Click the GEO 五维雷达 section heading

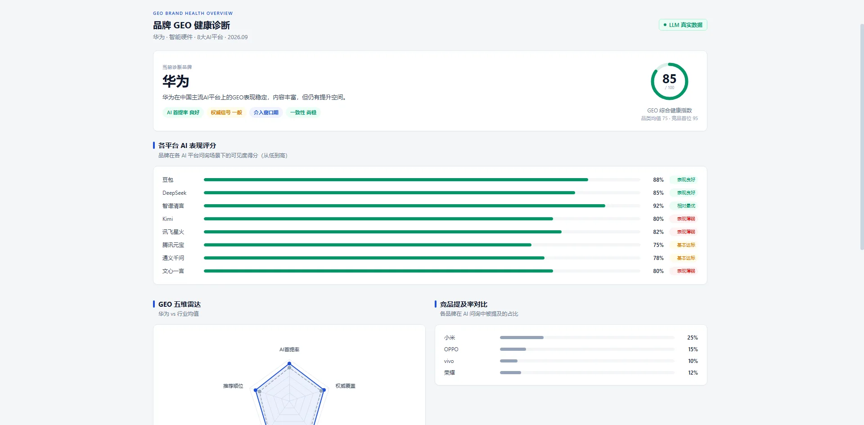(x=180, y=304)
